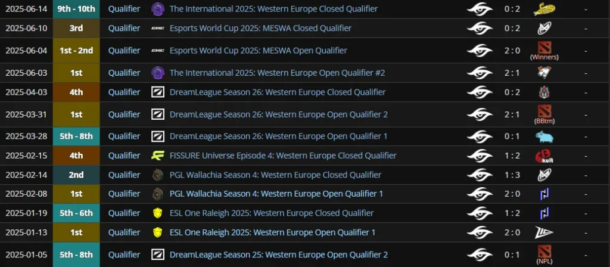The height and width of the screenshot is (267, 610).
Task: Click the blue hippo opponent logo in the 2025-03-28 row
Action: [544, 136]
